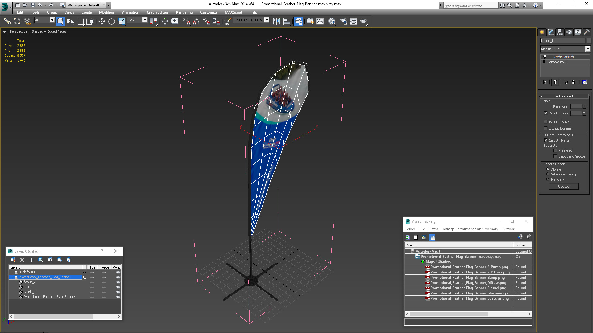Open the Material Editor
593x333 pixels.
[332, 21]
